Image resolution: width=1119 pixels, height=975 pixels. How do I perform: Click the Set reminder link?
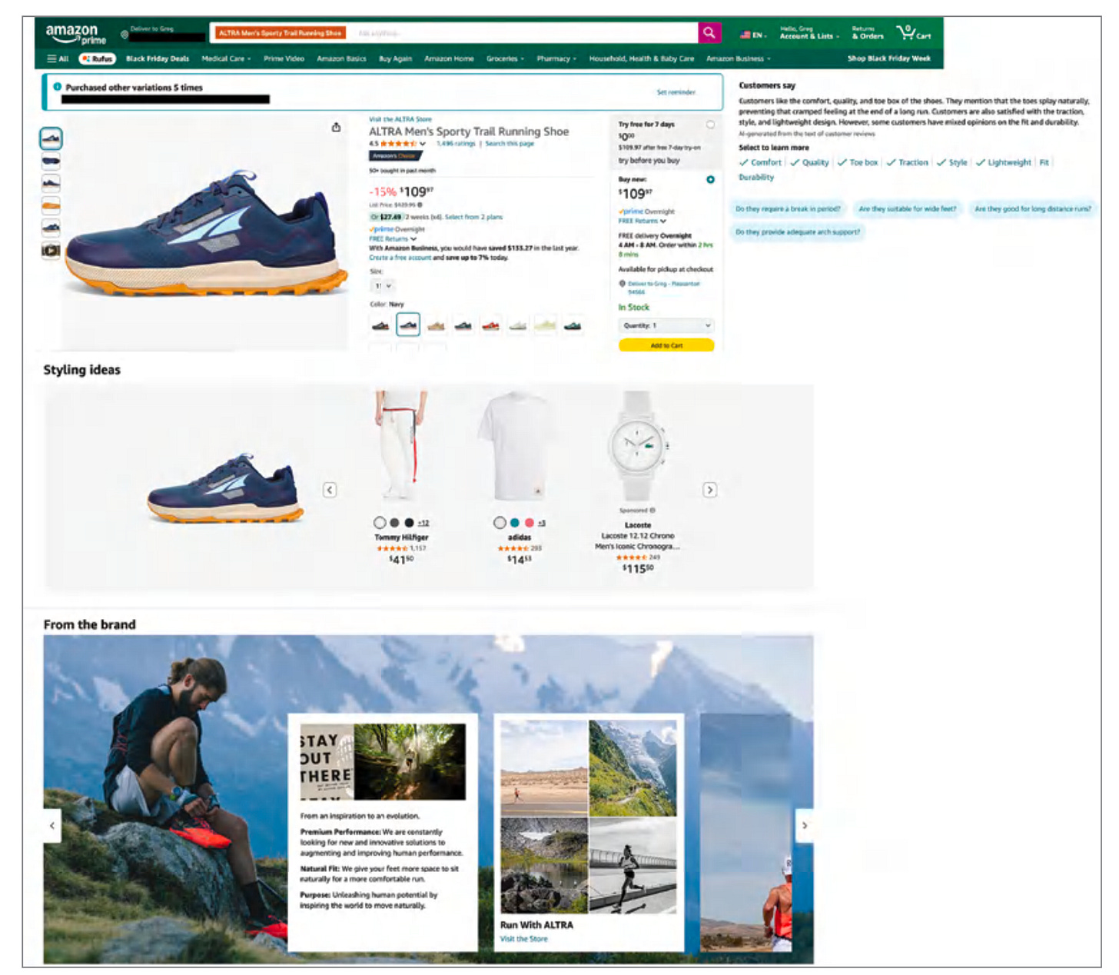coord(676,92)
